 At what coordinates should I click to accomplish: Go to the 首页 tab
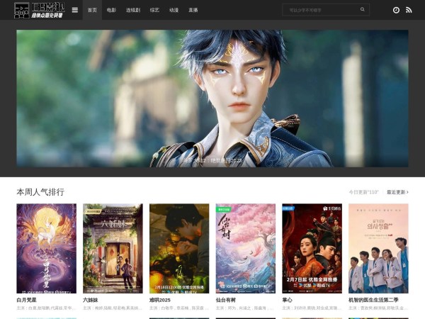point(92,11)
